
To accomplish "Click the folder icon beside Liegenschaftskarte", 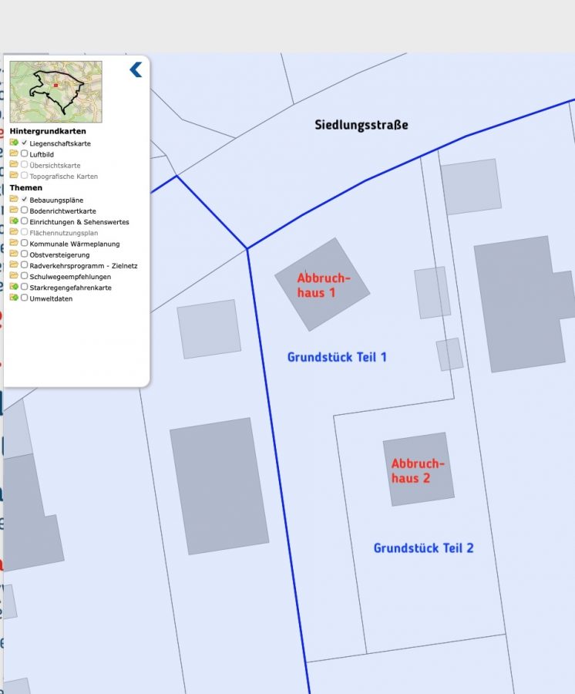I will coord(14,143).
